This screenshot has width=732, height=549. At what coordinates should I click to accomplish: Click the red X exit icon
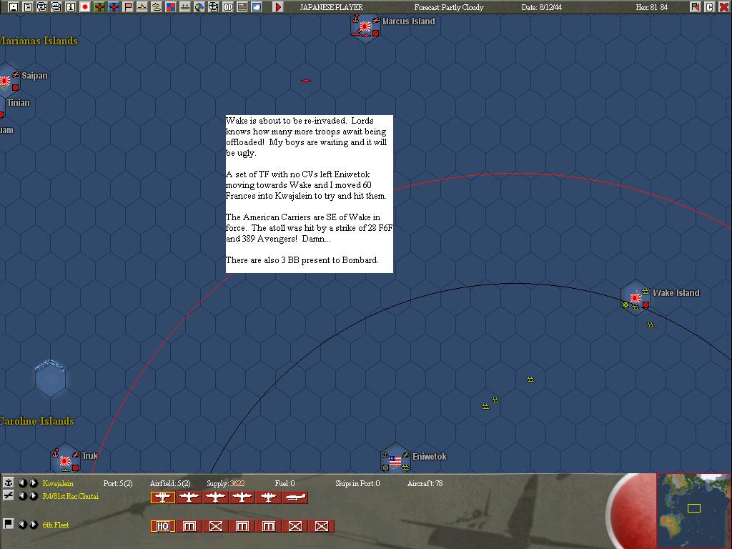click(723, 7)
